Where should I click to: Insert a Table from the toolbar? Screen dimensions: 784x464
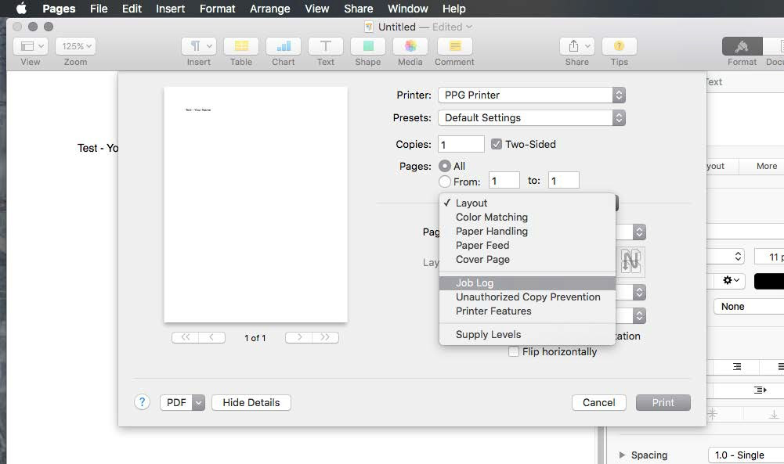(241, 46)
